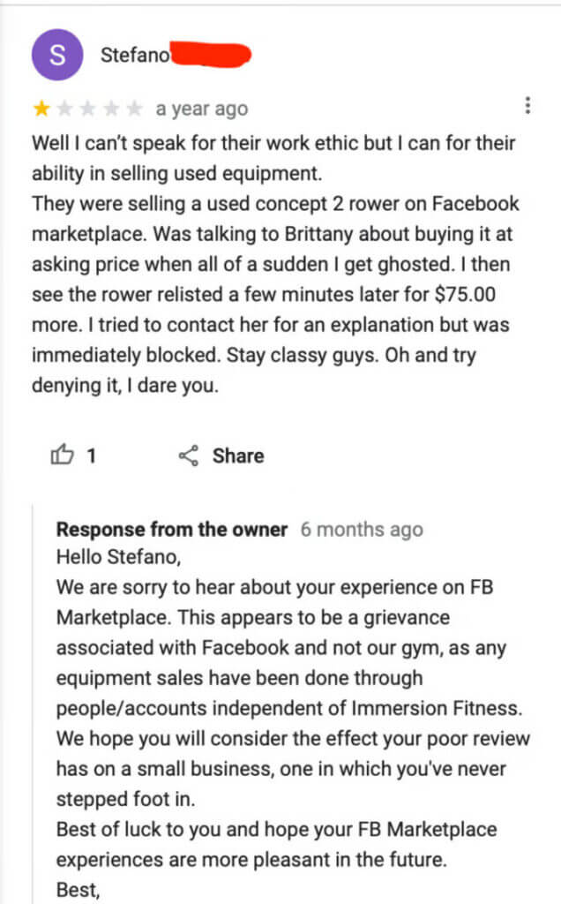This screenshot has width=561, height=904.
Task: Click the thumbs-up like icon
Action: point(63,455)
